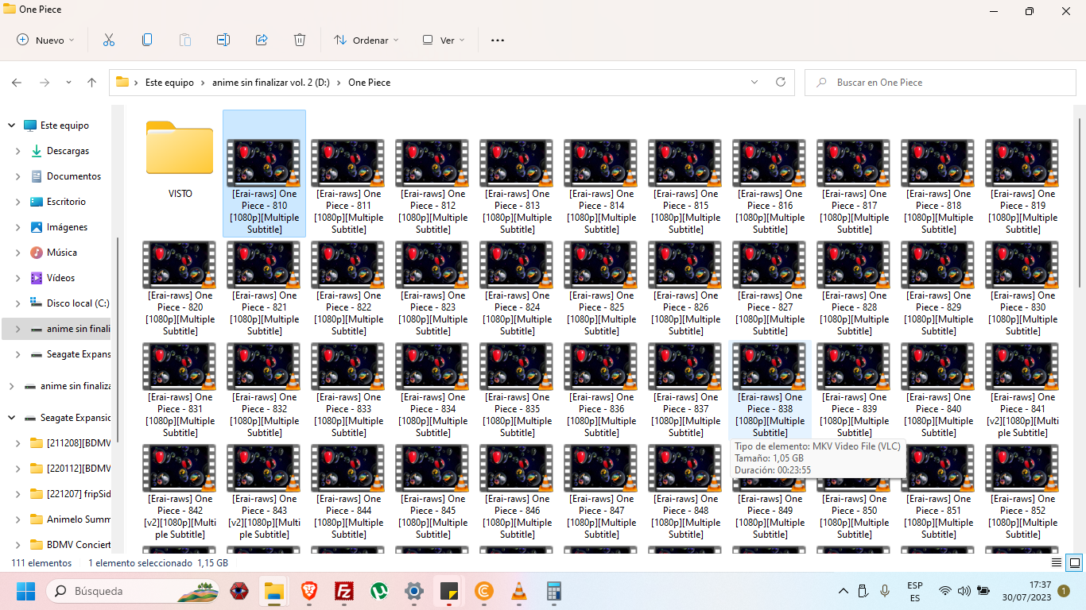This screenshot has height=610, width=1086.
Task: Click the taskbar Búsqueda search box
Action: 132,591
